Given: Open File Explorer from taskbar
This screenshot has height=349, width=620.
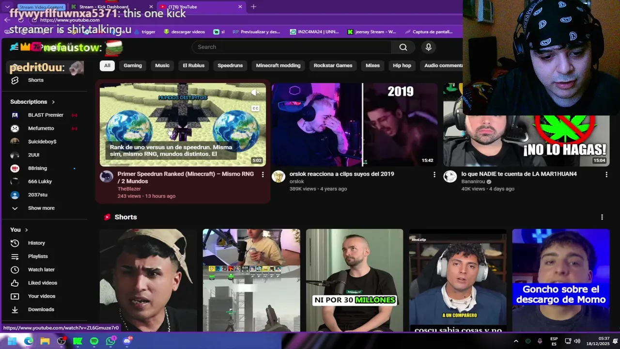Looking at the screenshot, I should coord(45,341).
